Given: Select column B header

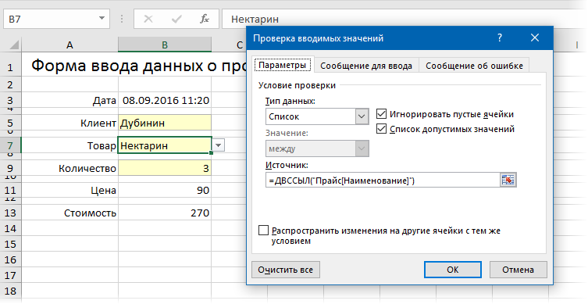Looking at the screenshot, I should tap(165, 45).
